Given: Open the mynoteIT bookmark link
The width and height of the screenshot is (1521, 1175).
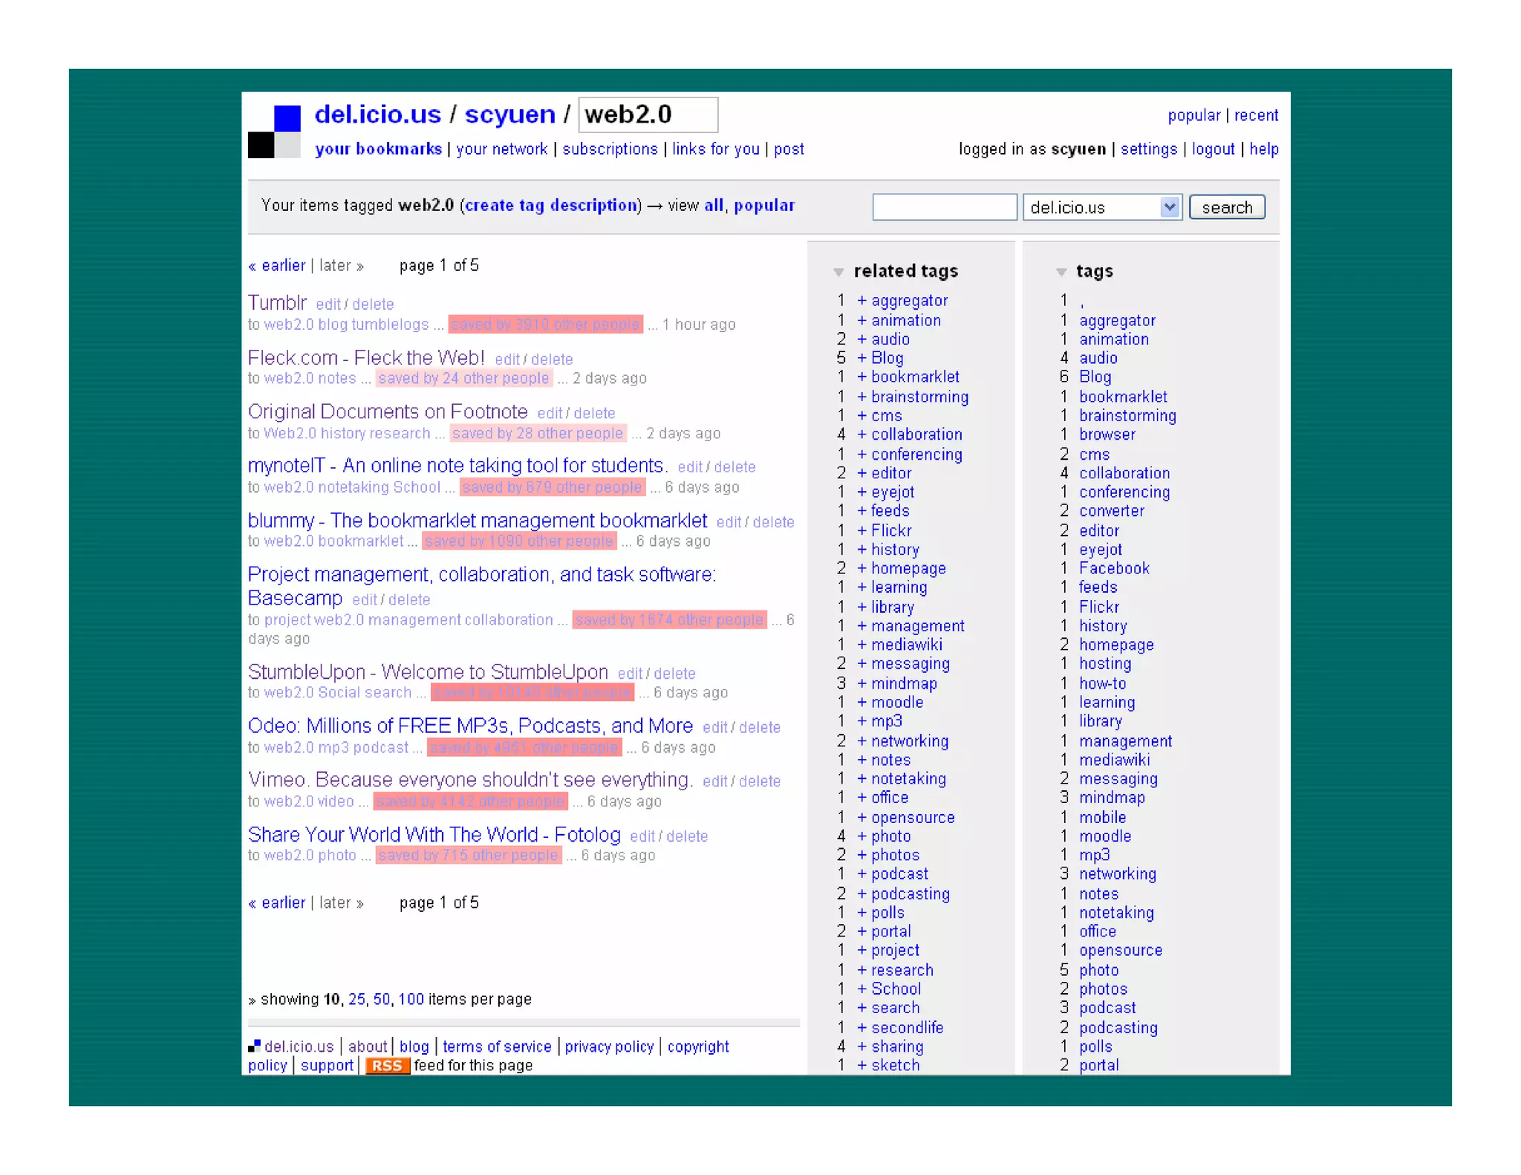Looking at the screenshot, I should (x=457, y=465).
